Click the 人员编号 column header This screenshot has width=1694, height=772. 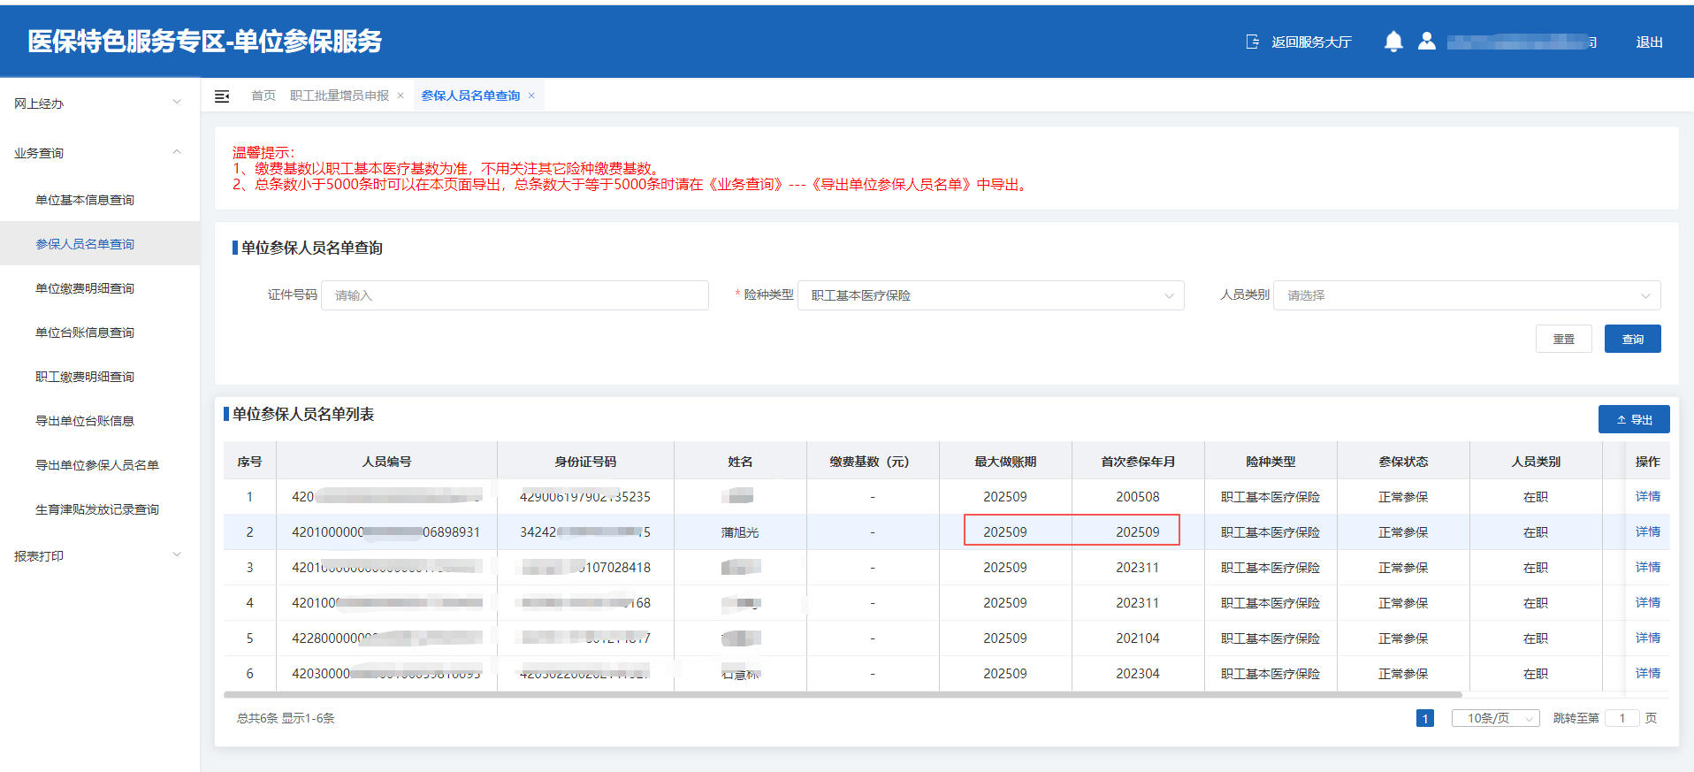pos(386,462)
